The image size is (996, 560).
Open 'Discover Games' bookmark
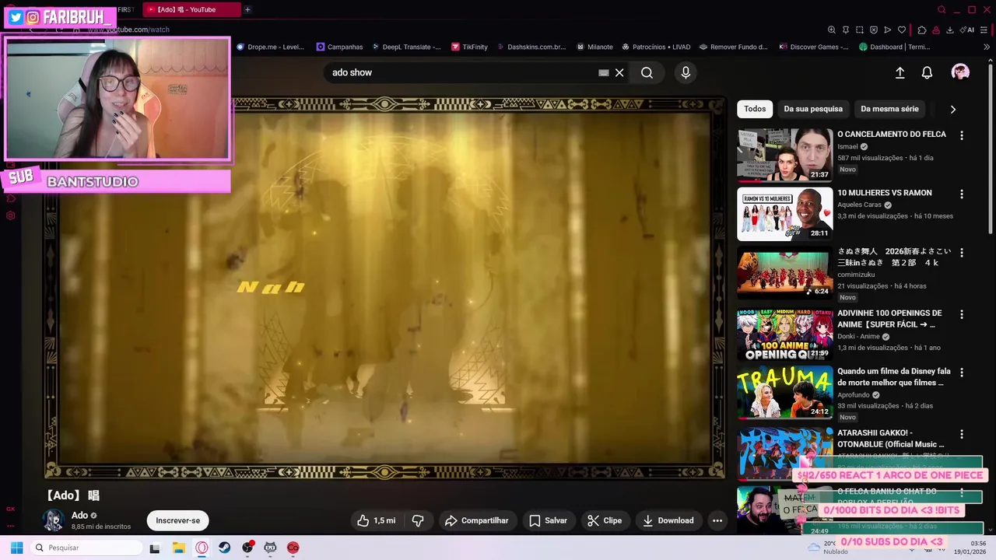[814, 47]
